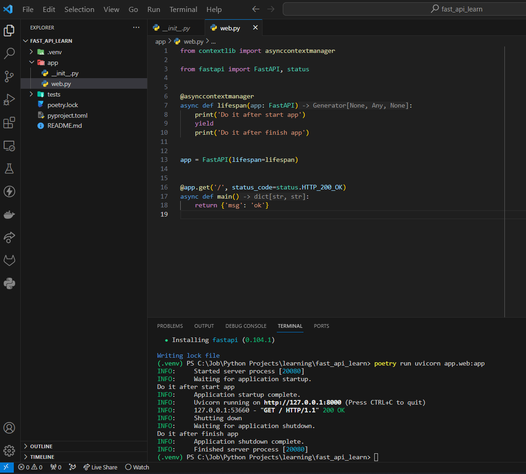Open the Python view in activity bar

(x=9, y=284)
